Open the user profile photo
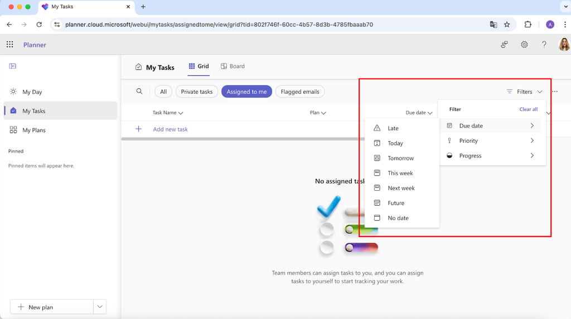Viewport: 571px width, 319px height. click(x=564, y=45)
